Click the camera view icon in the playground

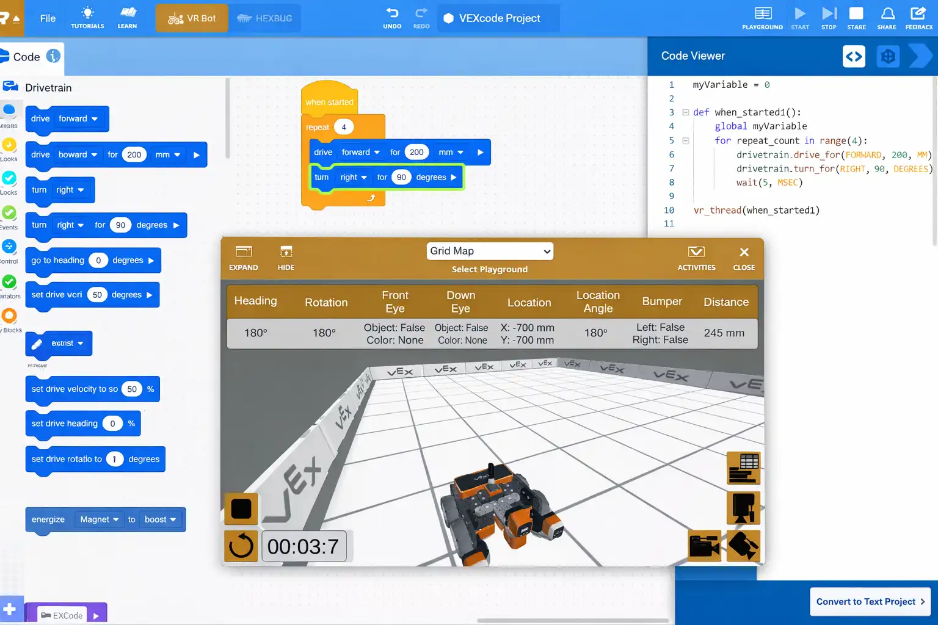pyautogui.click(x=703, y=545)
